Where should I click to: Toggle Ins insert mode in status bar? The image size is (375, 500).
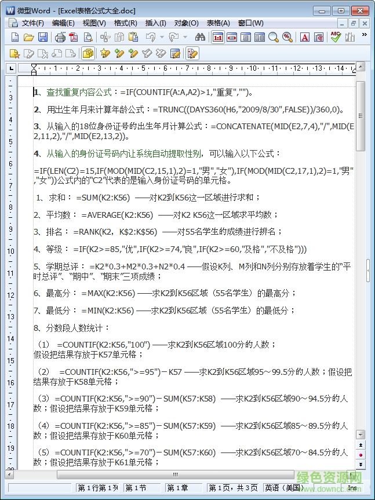pos(352,488)
